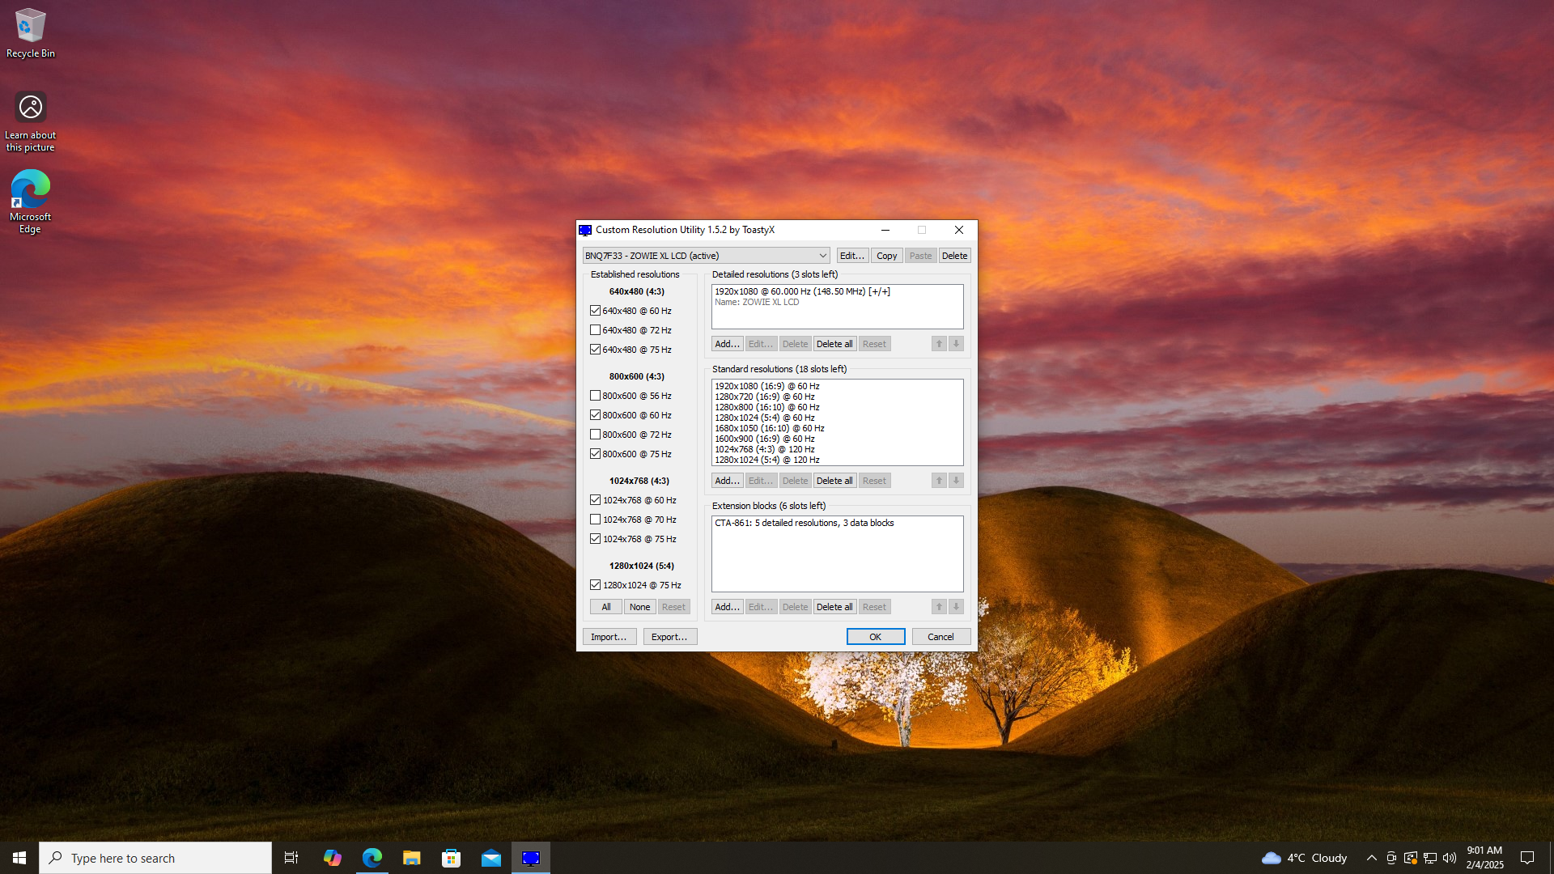Open Microsoft Edge from the taskbar
The image size is (1554, 874).
(x=372, y=858)
